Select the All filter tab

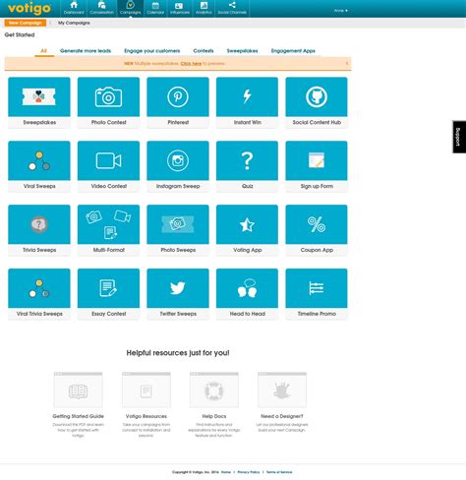tap(44, 51)
